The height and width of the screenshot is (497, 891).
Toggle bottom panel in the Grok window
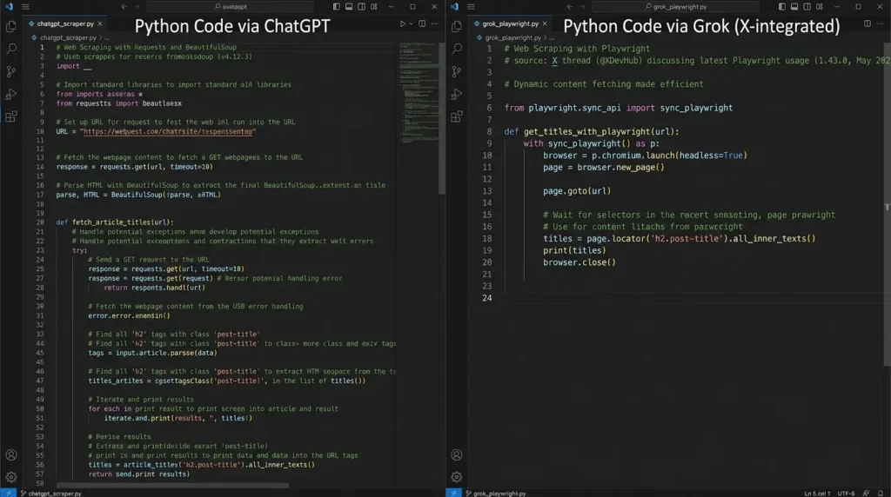(794, 7)
